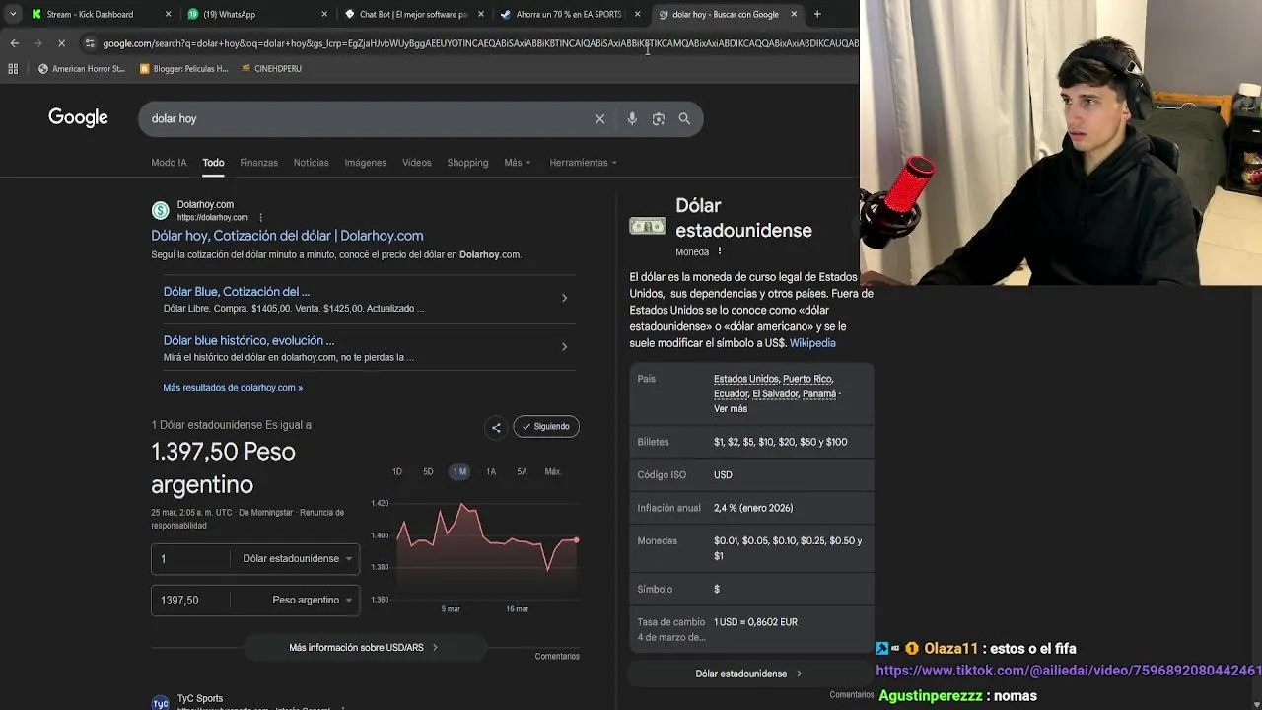Select Noticias search filter
The height and width of the screenshot is (710, 1262).
point(311,163)
